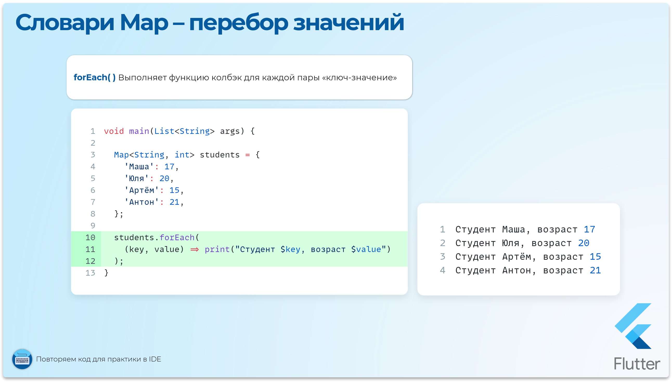The image size is (672, 382).
Task: Click line number 12 in code
Action: (90, 261)
